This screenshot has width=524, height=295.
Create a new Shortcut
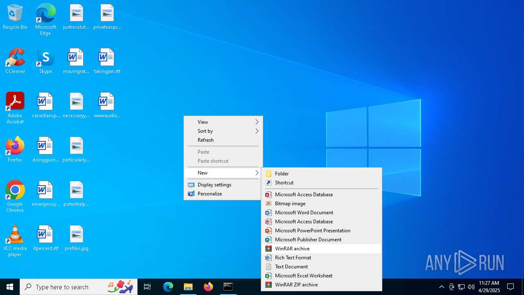point(321,183)
